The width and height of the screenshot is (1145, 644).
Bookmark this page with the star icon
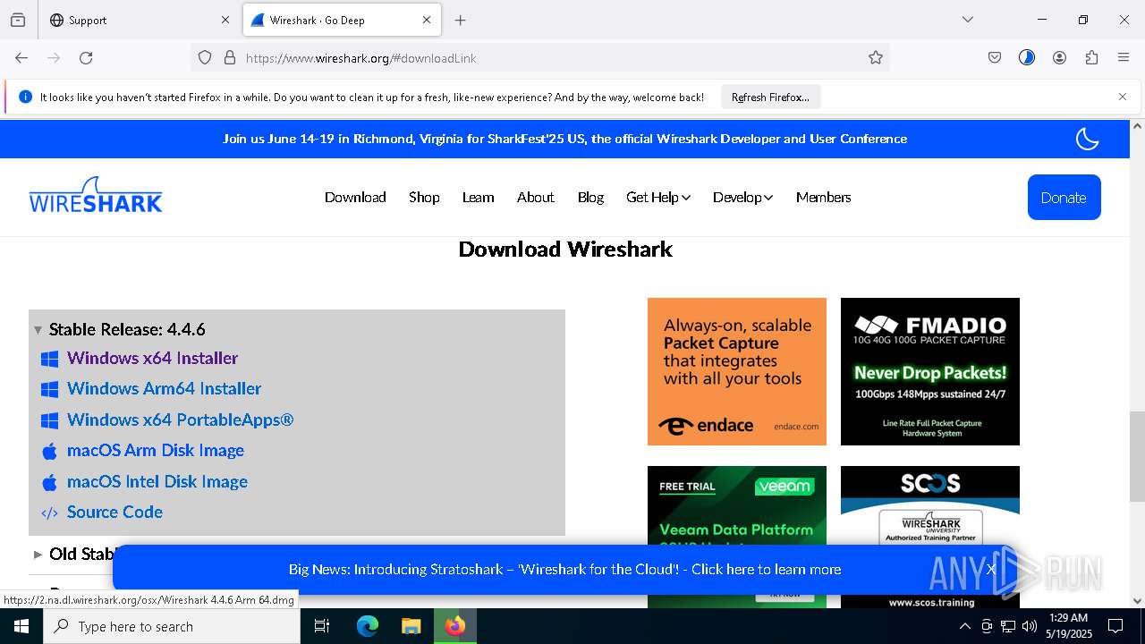coord(876,58)
